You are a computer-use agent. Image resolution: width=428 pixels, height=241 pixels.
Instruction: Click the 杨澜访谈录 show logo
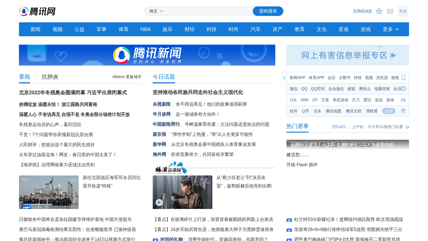coord(171,168)
